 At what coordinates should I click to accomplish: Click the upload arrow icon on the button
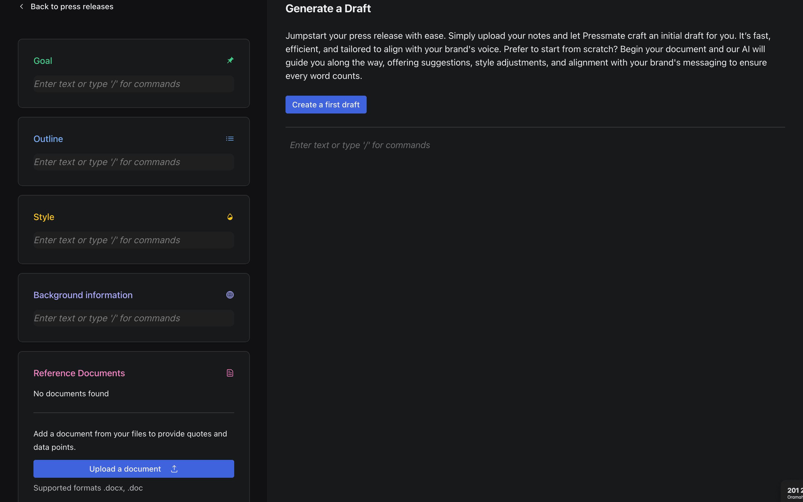(174, 469)
